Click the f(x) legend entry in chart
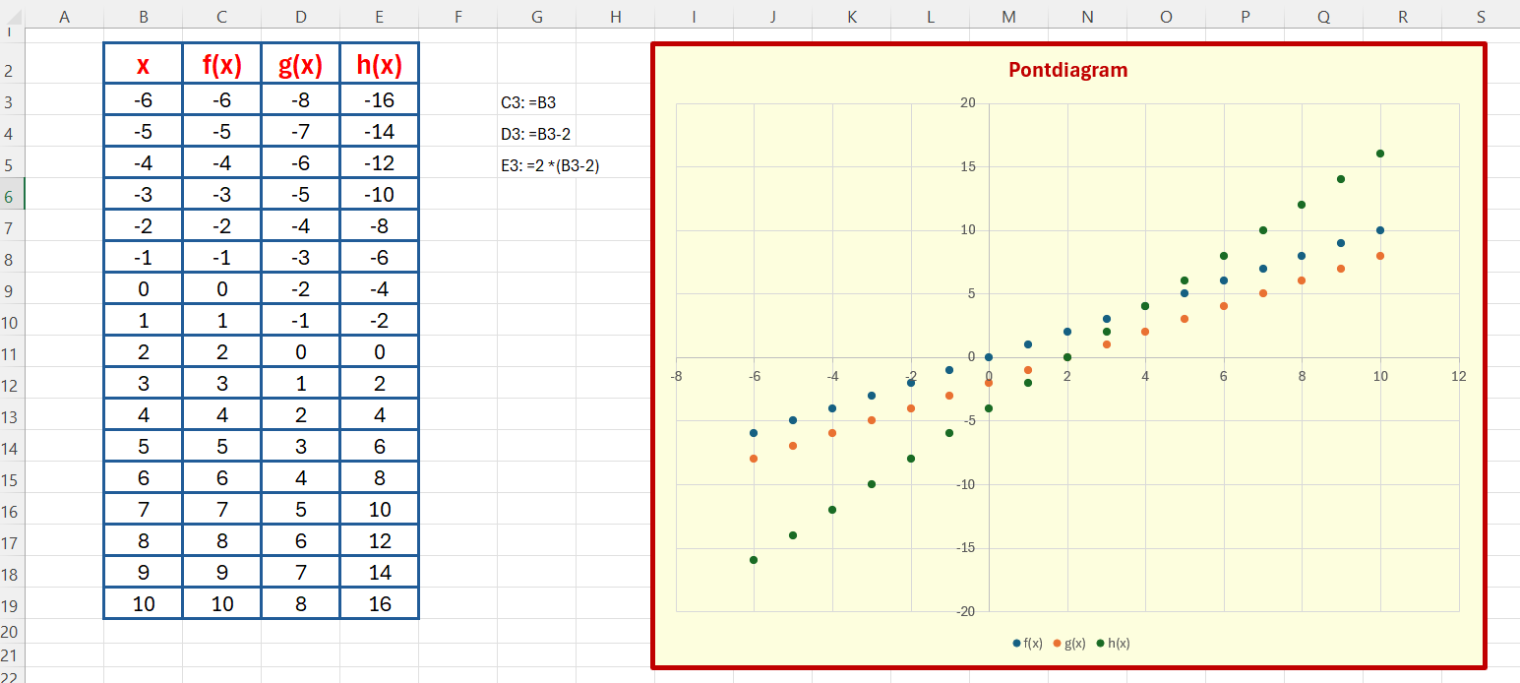This screenshot has width=1520, height=683. (1027, 643)
